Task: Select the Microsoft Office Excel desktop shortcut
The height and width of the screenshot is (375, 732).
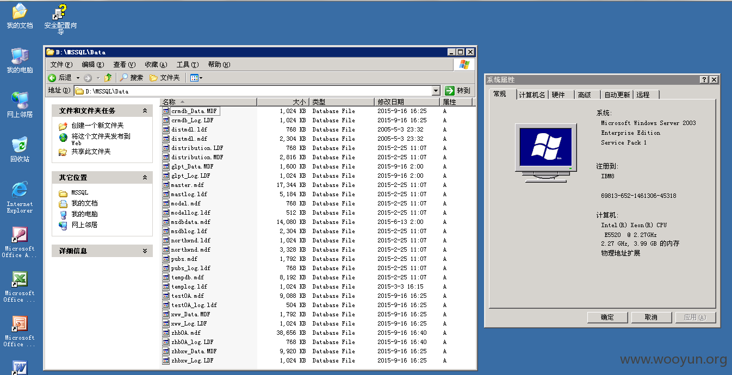Action: pyautogui.click(x=20, y=286)
